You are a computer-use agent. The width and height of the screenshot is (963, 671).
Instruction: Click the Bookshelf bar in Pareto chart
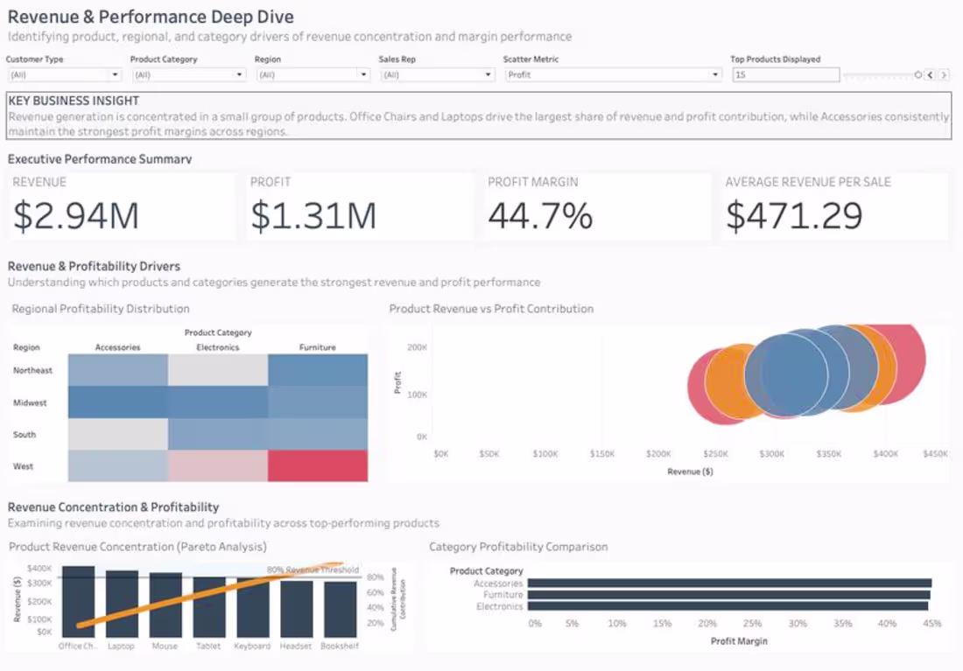tap(341, 610)
